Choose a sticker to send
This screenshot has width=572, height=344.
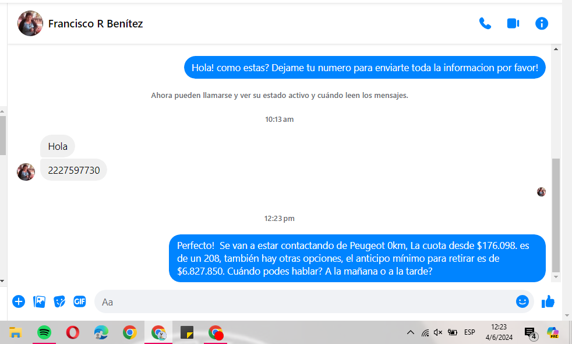(59, 301)
